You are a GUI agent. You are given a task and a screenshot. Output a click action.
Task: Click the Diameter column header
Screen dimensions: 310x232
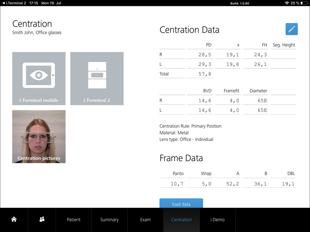click(x=258, y=91)
